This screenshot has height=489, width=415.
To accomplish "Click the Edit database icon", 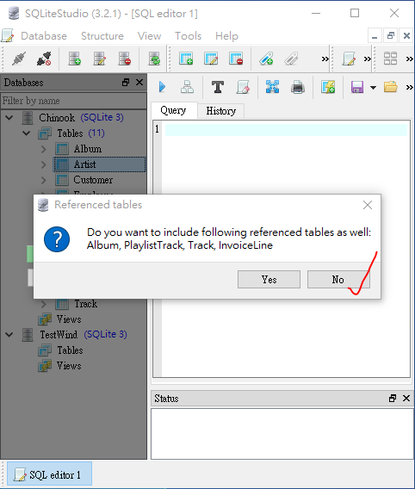I will [100, 59].
